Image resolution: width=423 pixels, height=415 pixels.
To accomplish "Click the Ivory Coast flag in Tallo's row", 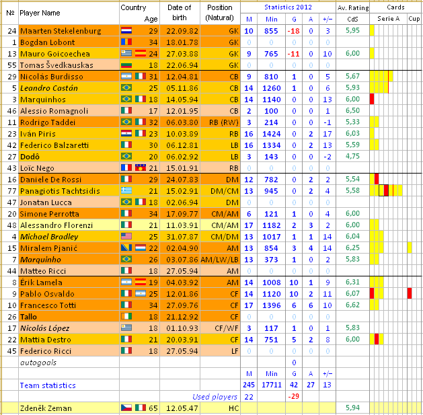I will point(126,316).
